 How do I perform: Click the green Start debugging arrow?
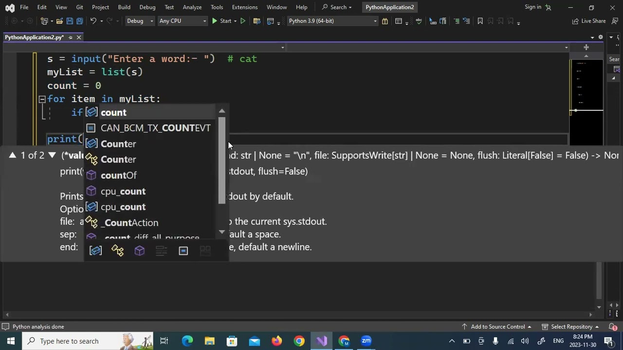point(214,21)
